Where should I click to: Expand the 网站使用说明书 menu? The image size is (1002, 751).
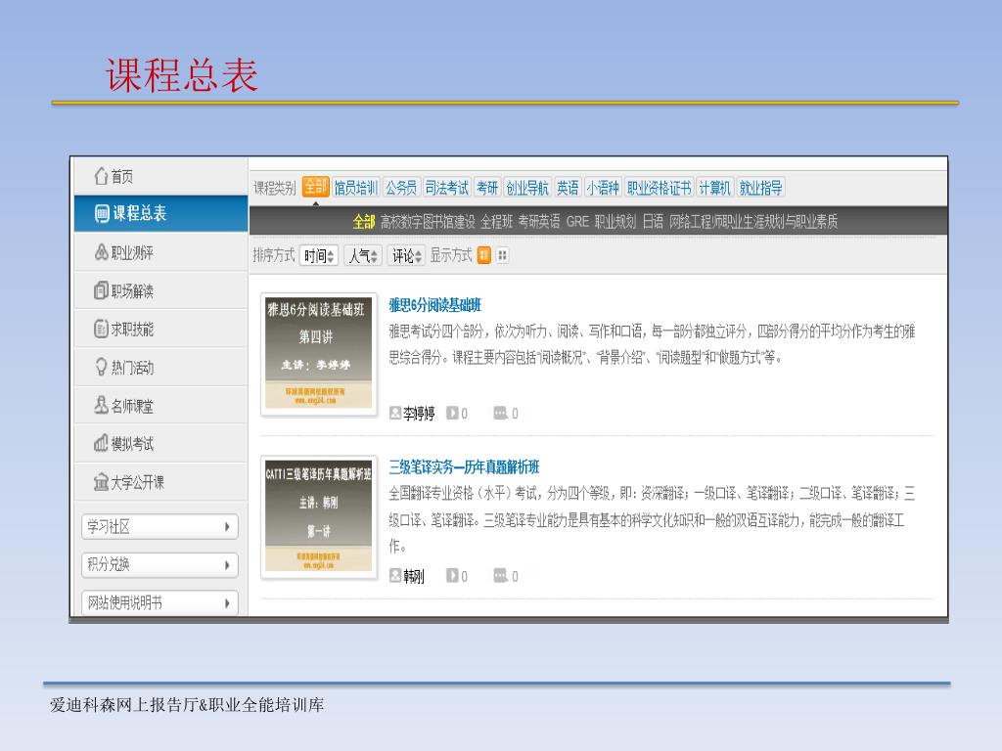click(x=159, y=603)
